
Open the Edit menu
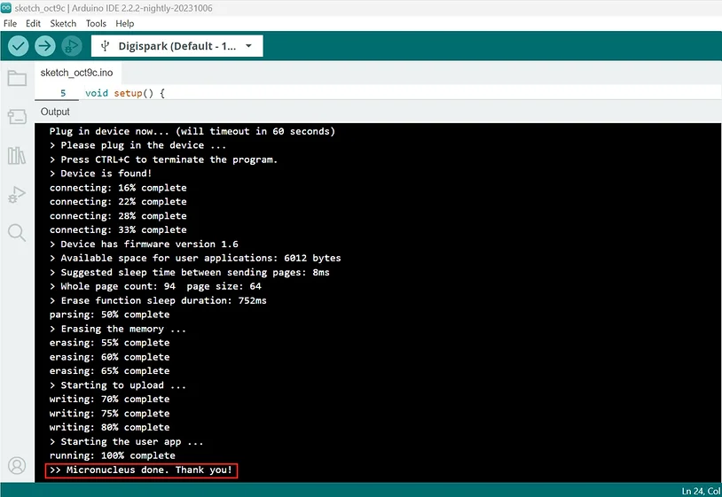click(33, 23)
